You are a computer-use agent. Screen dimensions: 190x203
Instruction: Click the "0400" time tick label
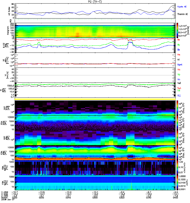[x=175, y=198]
